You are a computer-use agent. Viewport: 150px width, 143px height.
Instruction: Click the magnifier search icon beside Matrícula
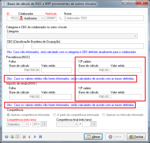(60, 18)
